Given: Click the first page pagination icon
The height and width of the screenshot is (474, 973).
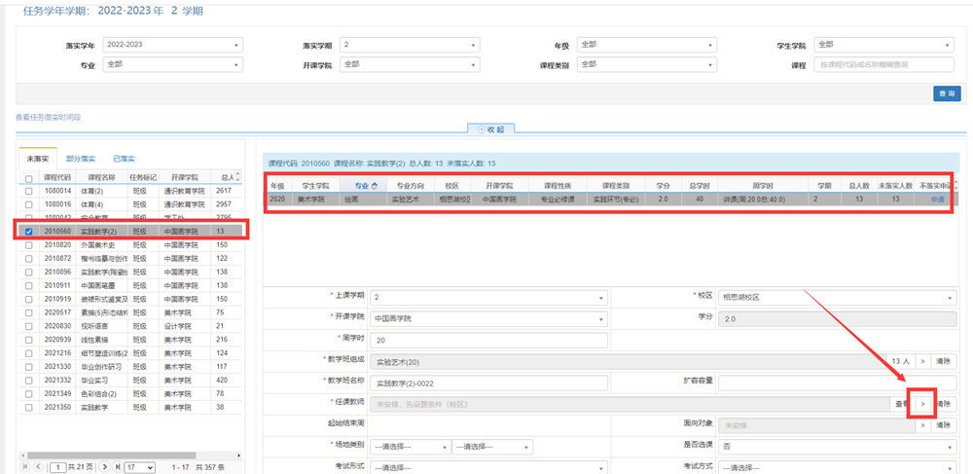Looking at the screenshot, I should pos(26,467).
